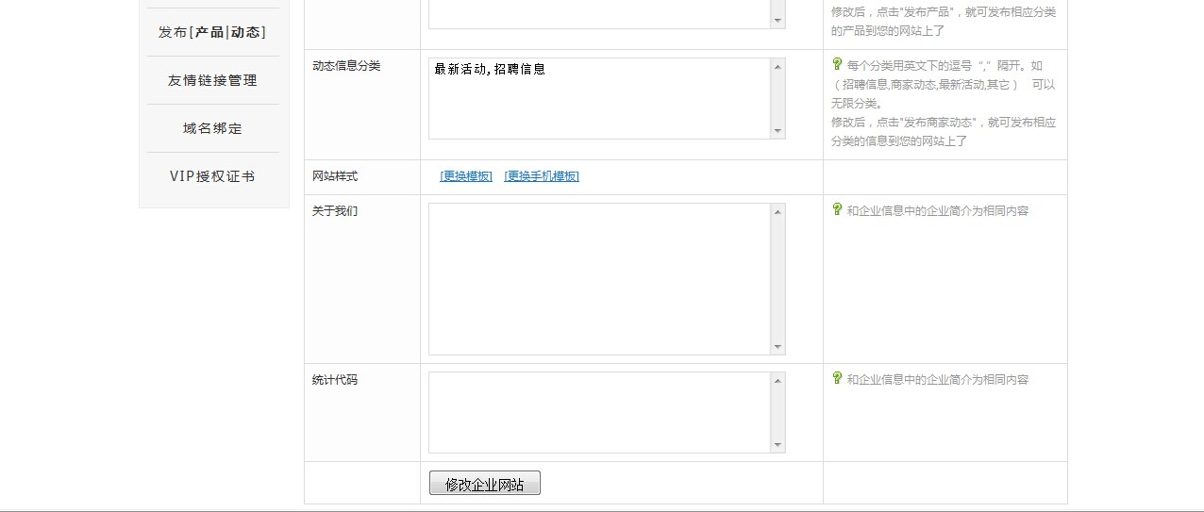The height and width of the screenshot is (512, 1204).
Task: Open VIP授权证书 from sidebar
Action: coord(212,176)
